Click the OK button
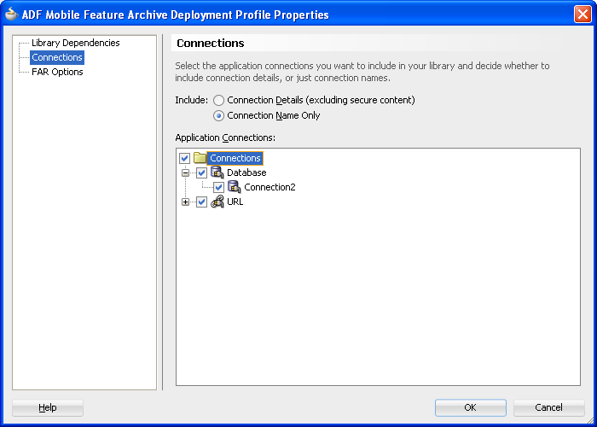This screenshot has height=427, width=597. tap(471, 407)
